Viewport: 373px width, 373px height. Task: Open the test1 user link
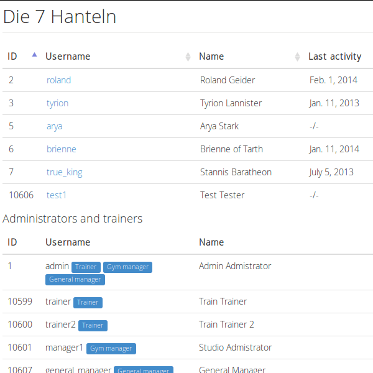(x=57, y=195)
